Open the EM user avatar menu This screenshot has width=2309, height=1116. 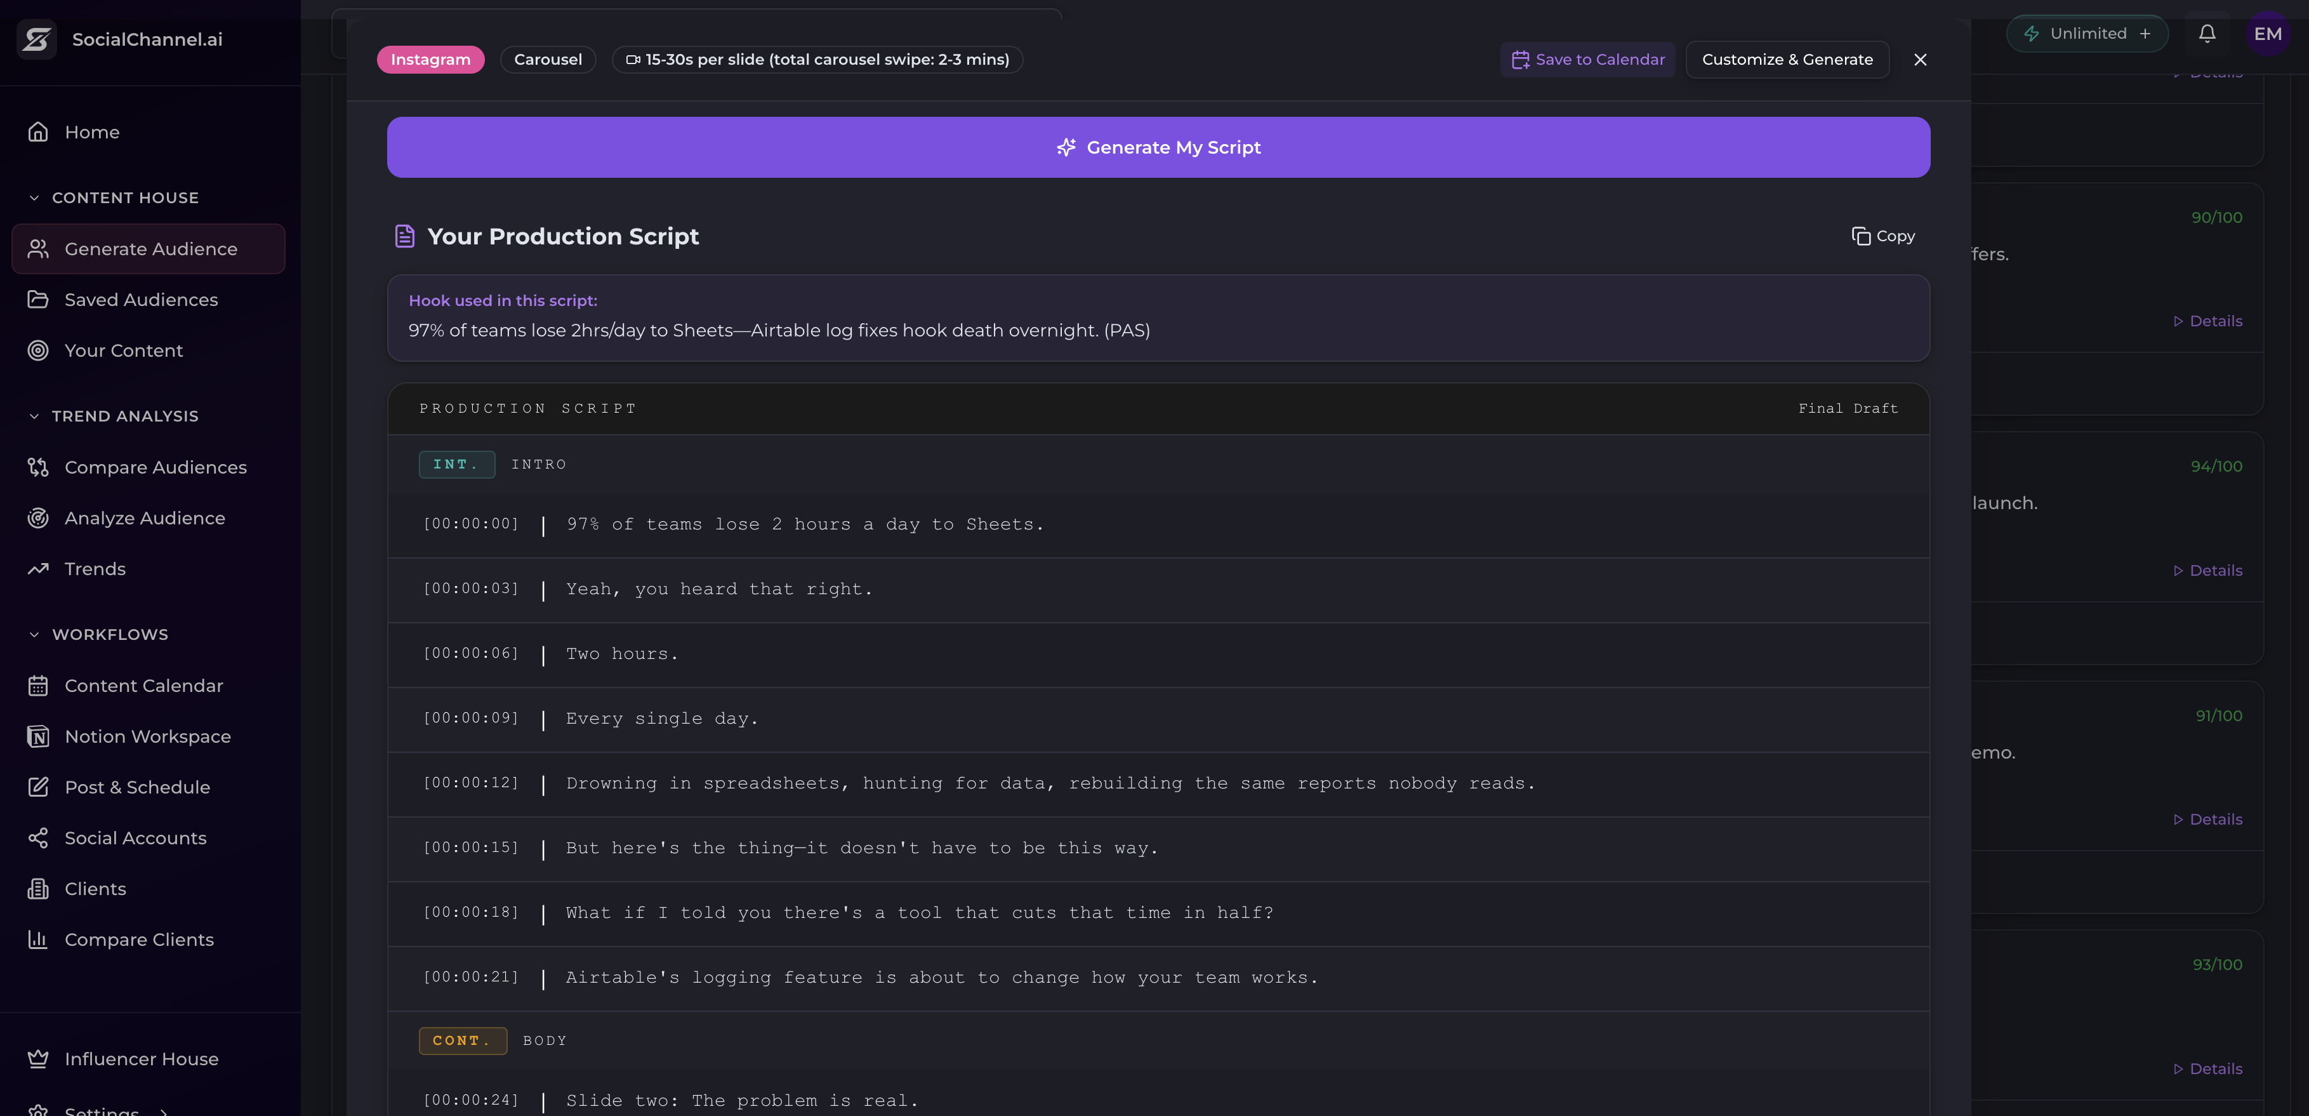click(x=2267, y=33)
